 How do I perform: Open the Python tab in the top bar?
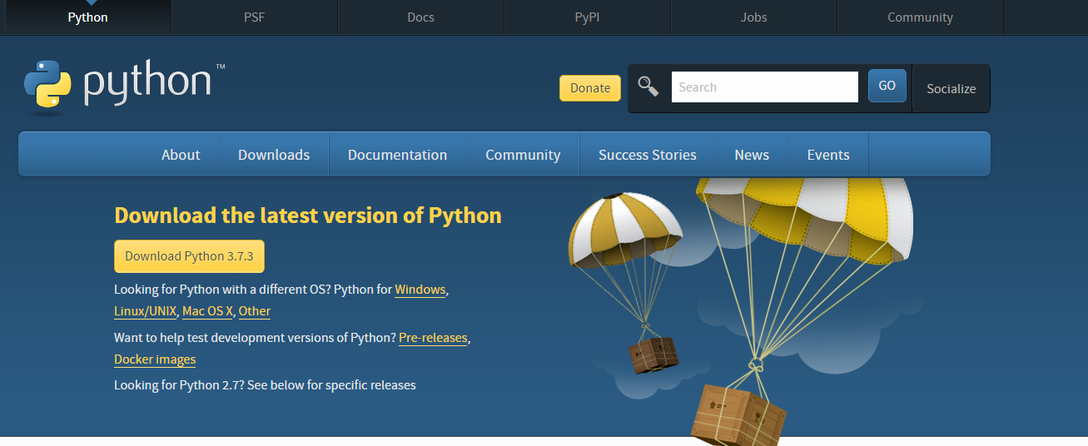pyautogui.click(x=87, y=17)
